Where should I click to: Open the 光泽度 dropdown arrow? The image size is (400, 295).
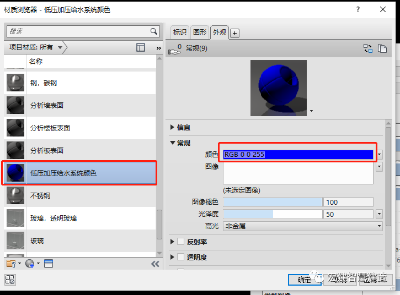tap(380, 214)
